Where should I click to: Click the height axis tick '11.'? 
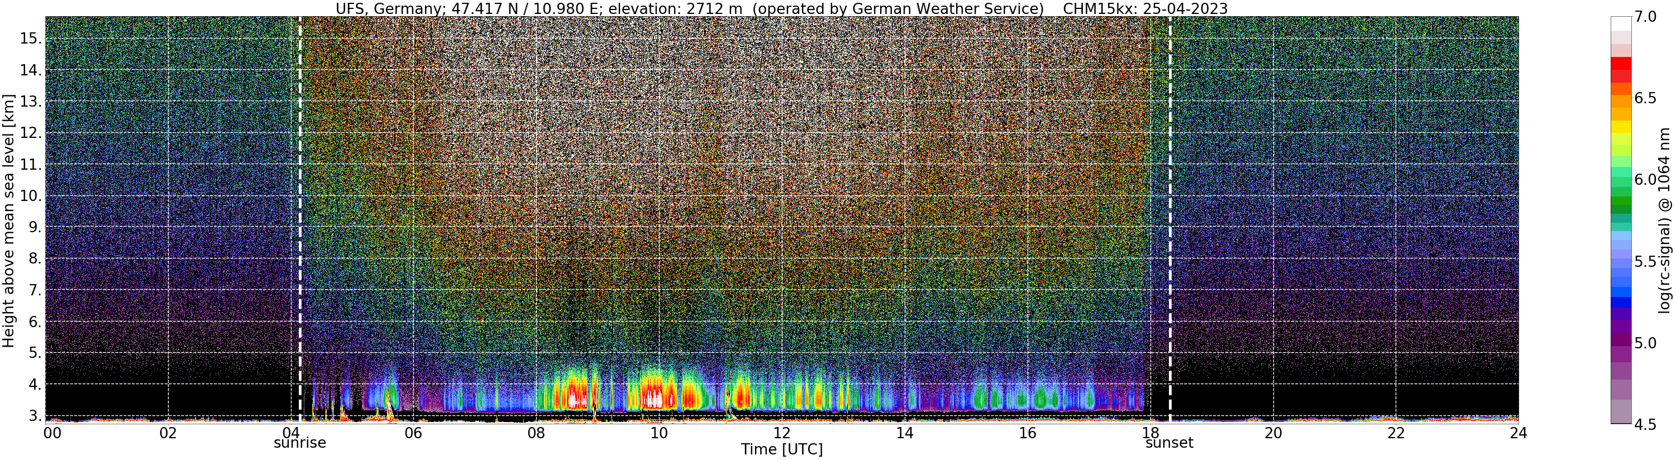(x=31, y=165)
